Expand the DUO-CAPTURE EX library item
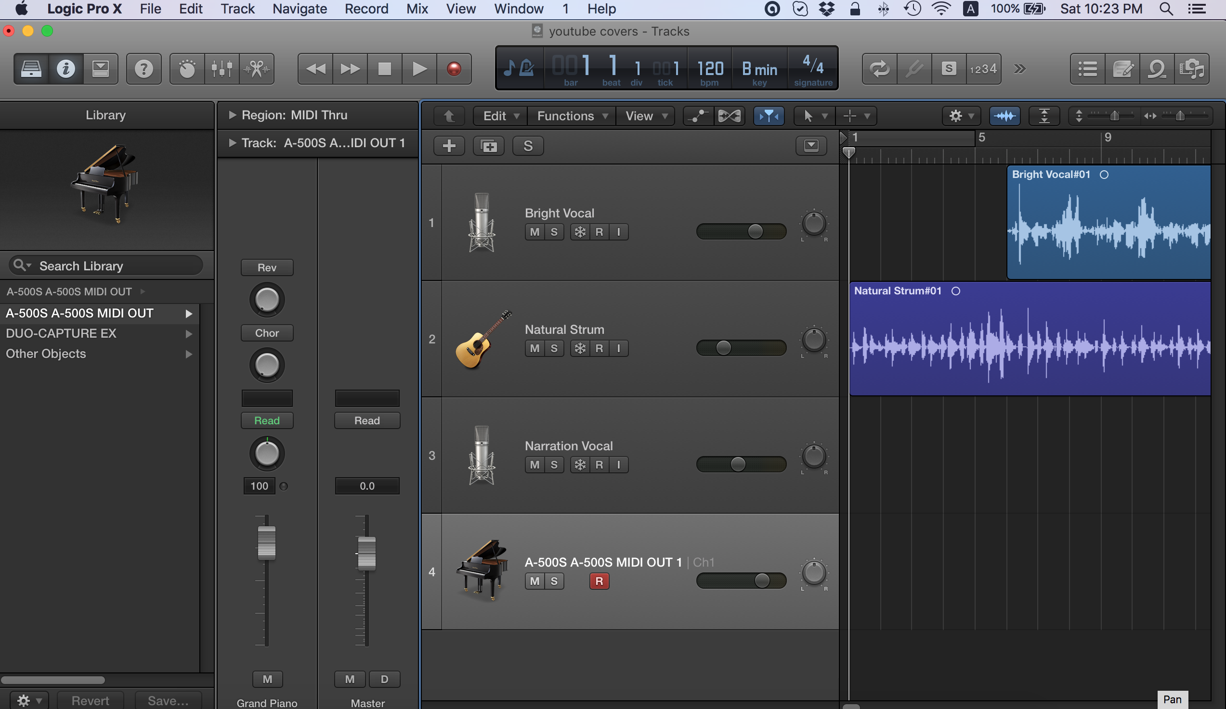This screenshot has width=1226, height=709. tap(189, 333)
